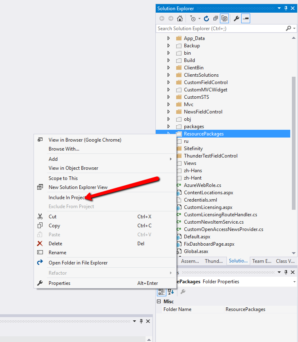Select the CustomNewsItemService.cs file
Screen dimensions: 298x342
(214, 222)
